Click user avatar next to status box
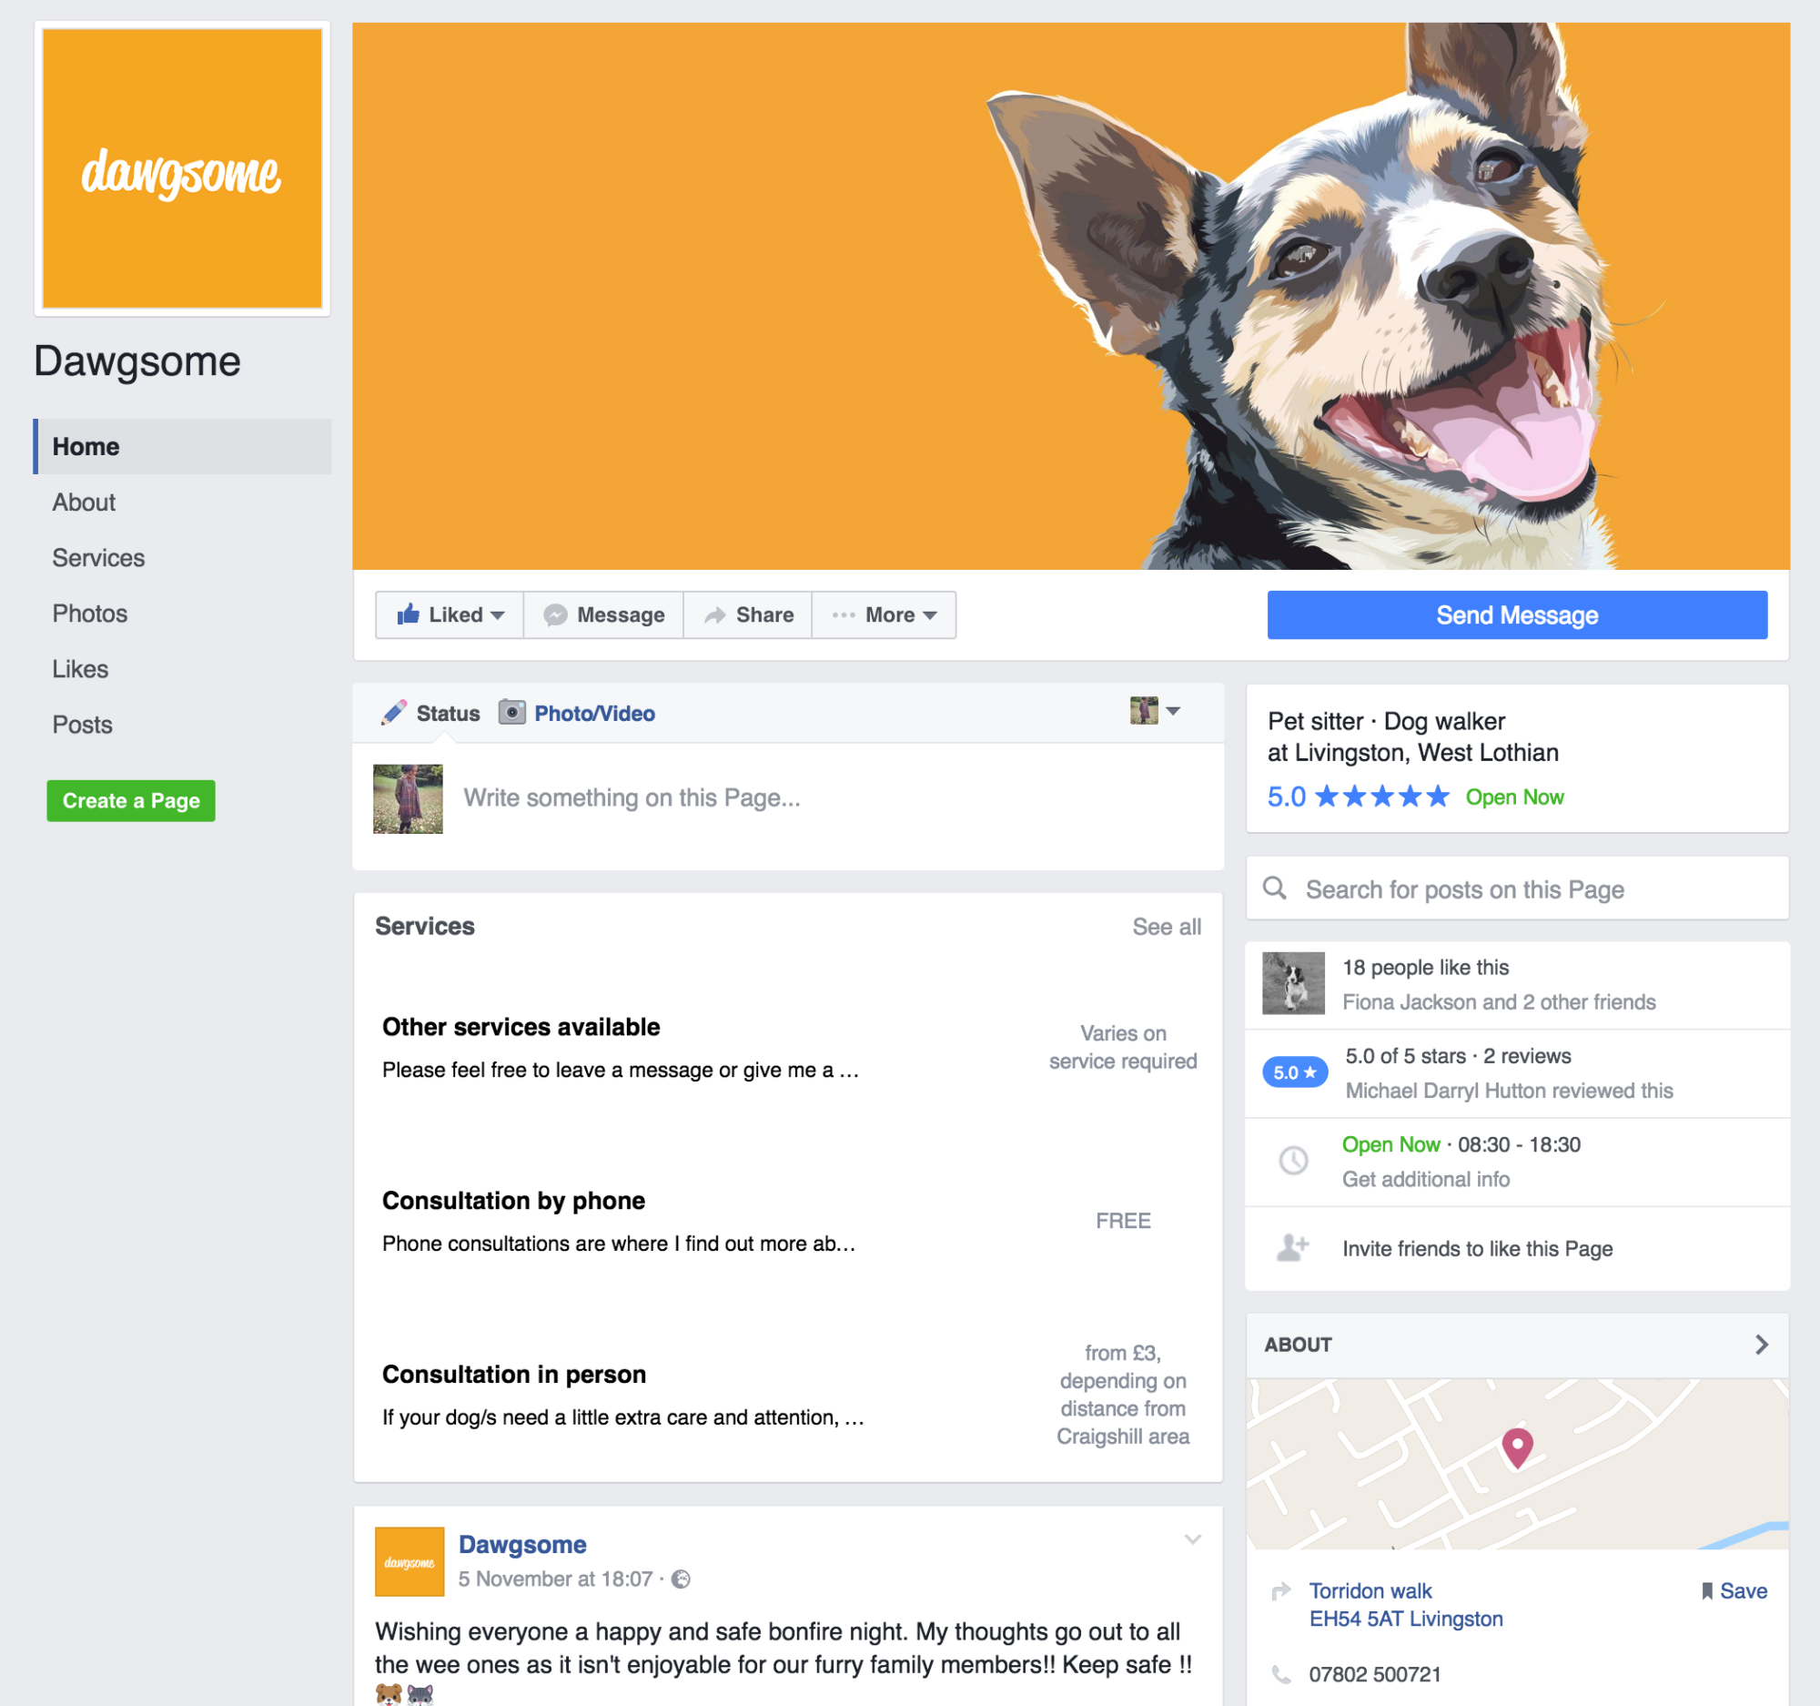 [408, 799]
